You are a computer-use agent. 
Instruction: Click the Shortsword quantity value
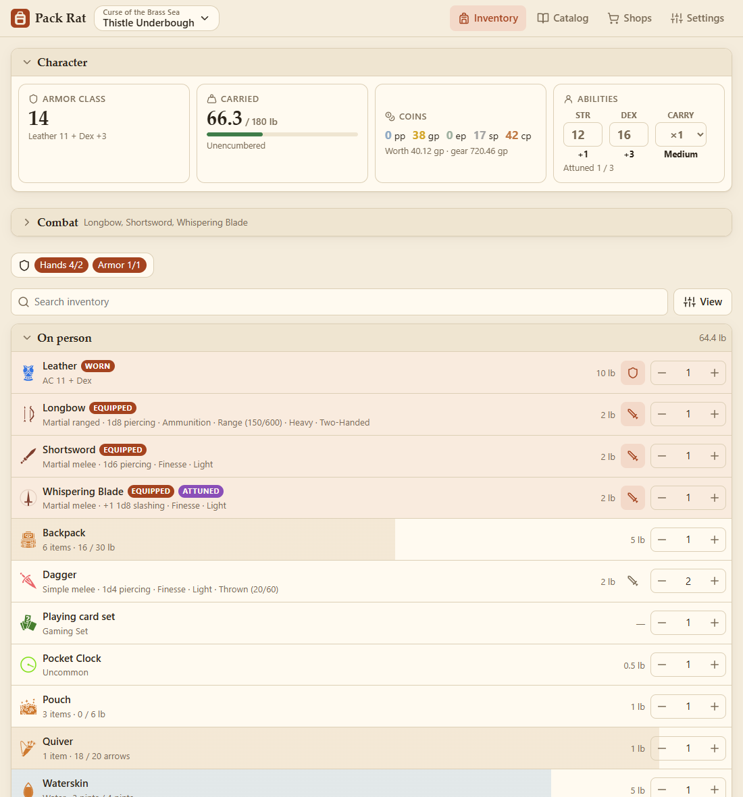coord(688,456)
